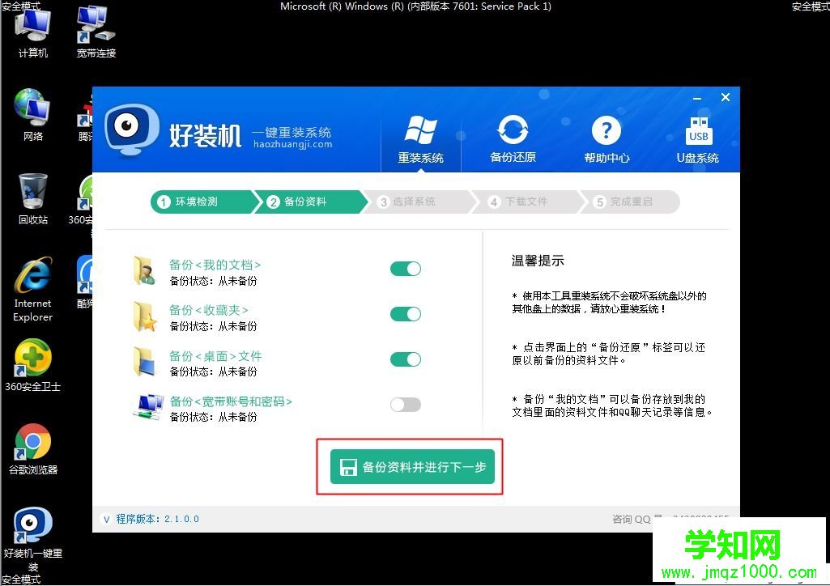Screen dimensions: 830x586
Task: Switch to the 重装系统 tab
Action: [x=419, y=138]
